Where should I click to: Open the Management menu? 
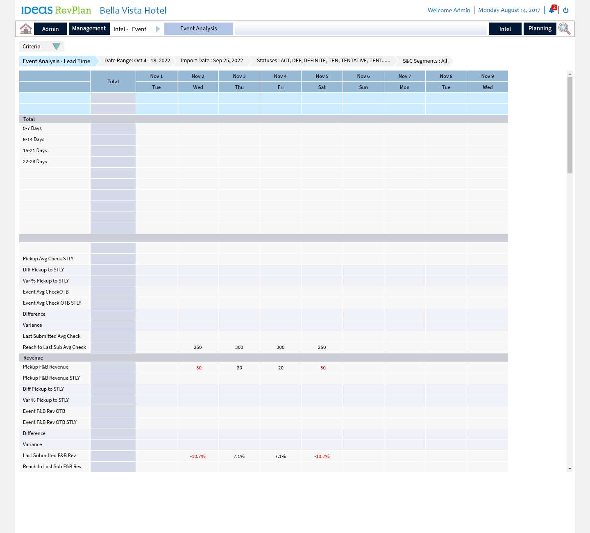pos(89,29)
